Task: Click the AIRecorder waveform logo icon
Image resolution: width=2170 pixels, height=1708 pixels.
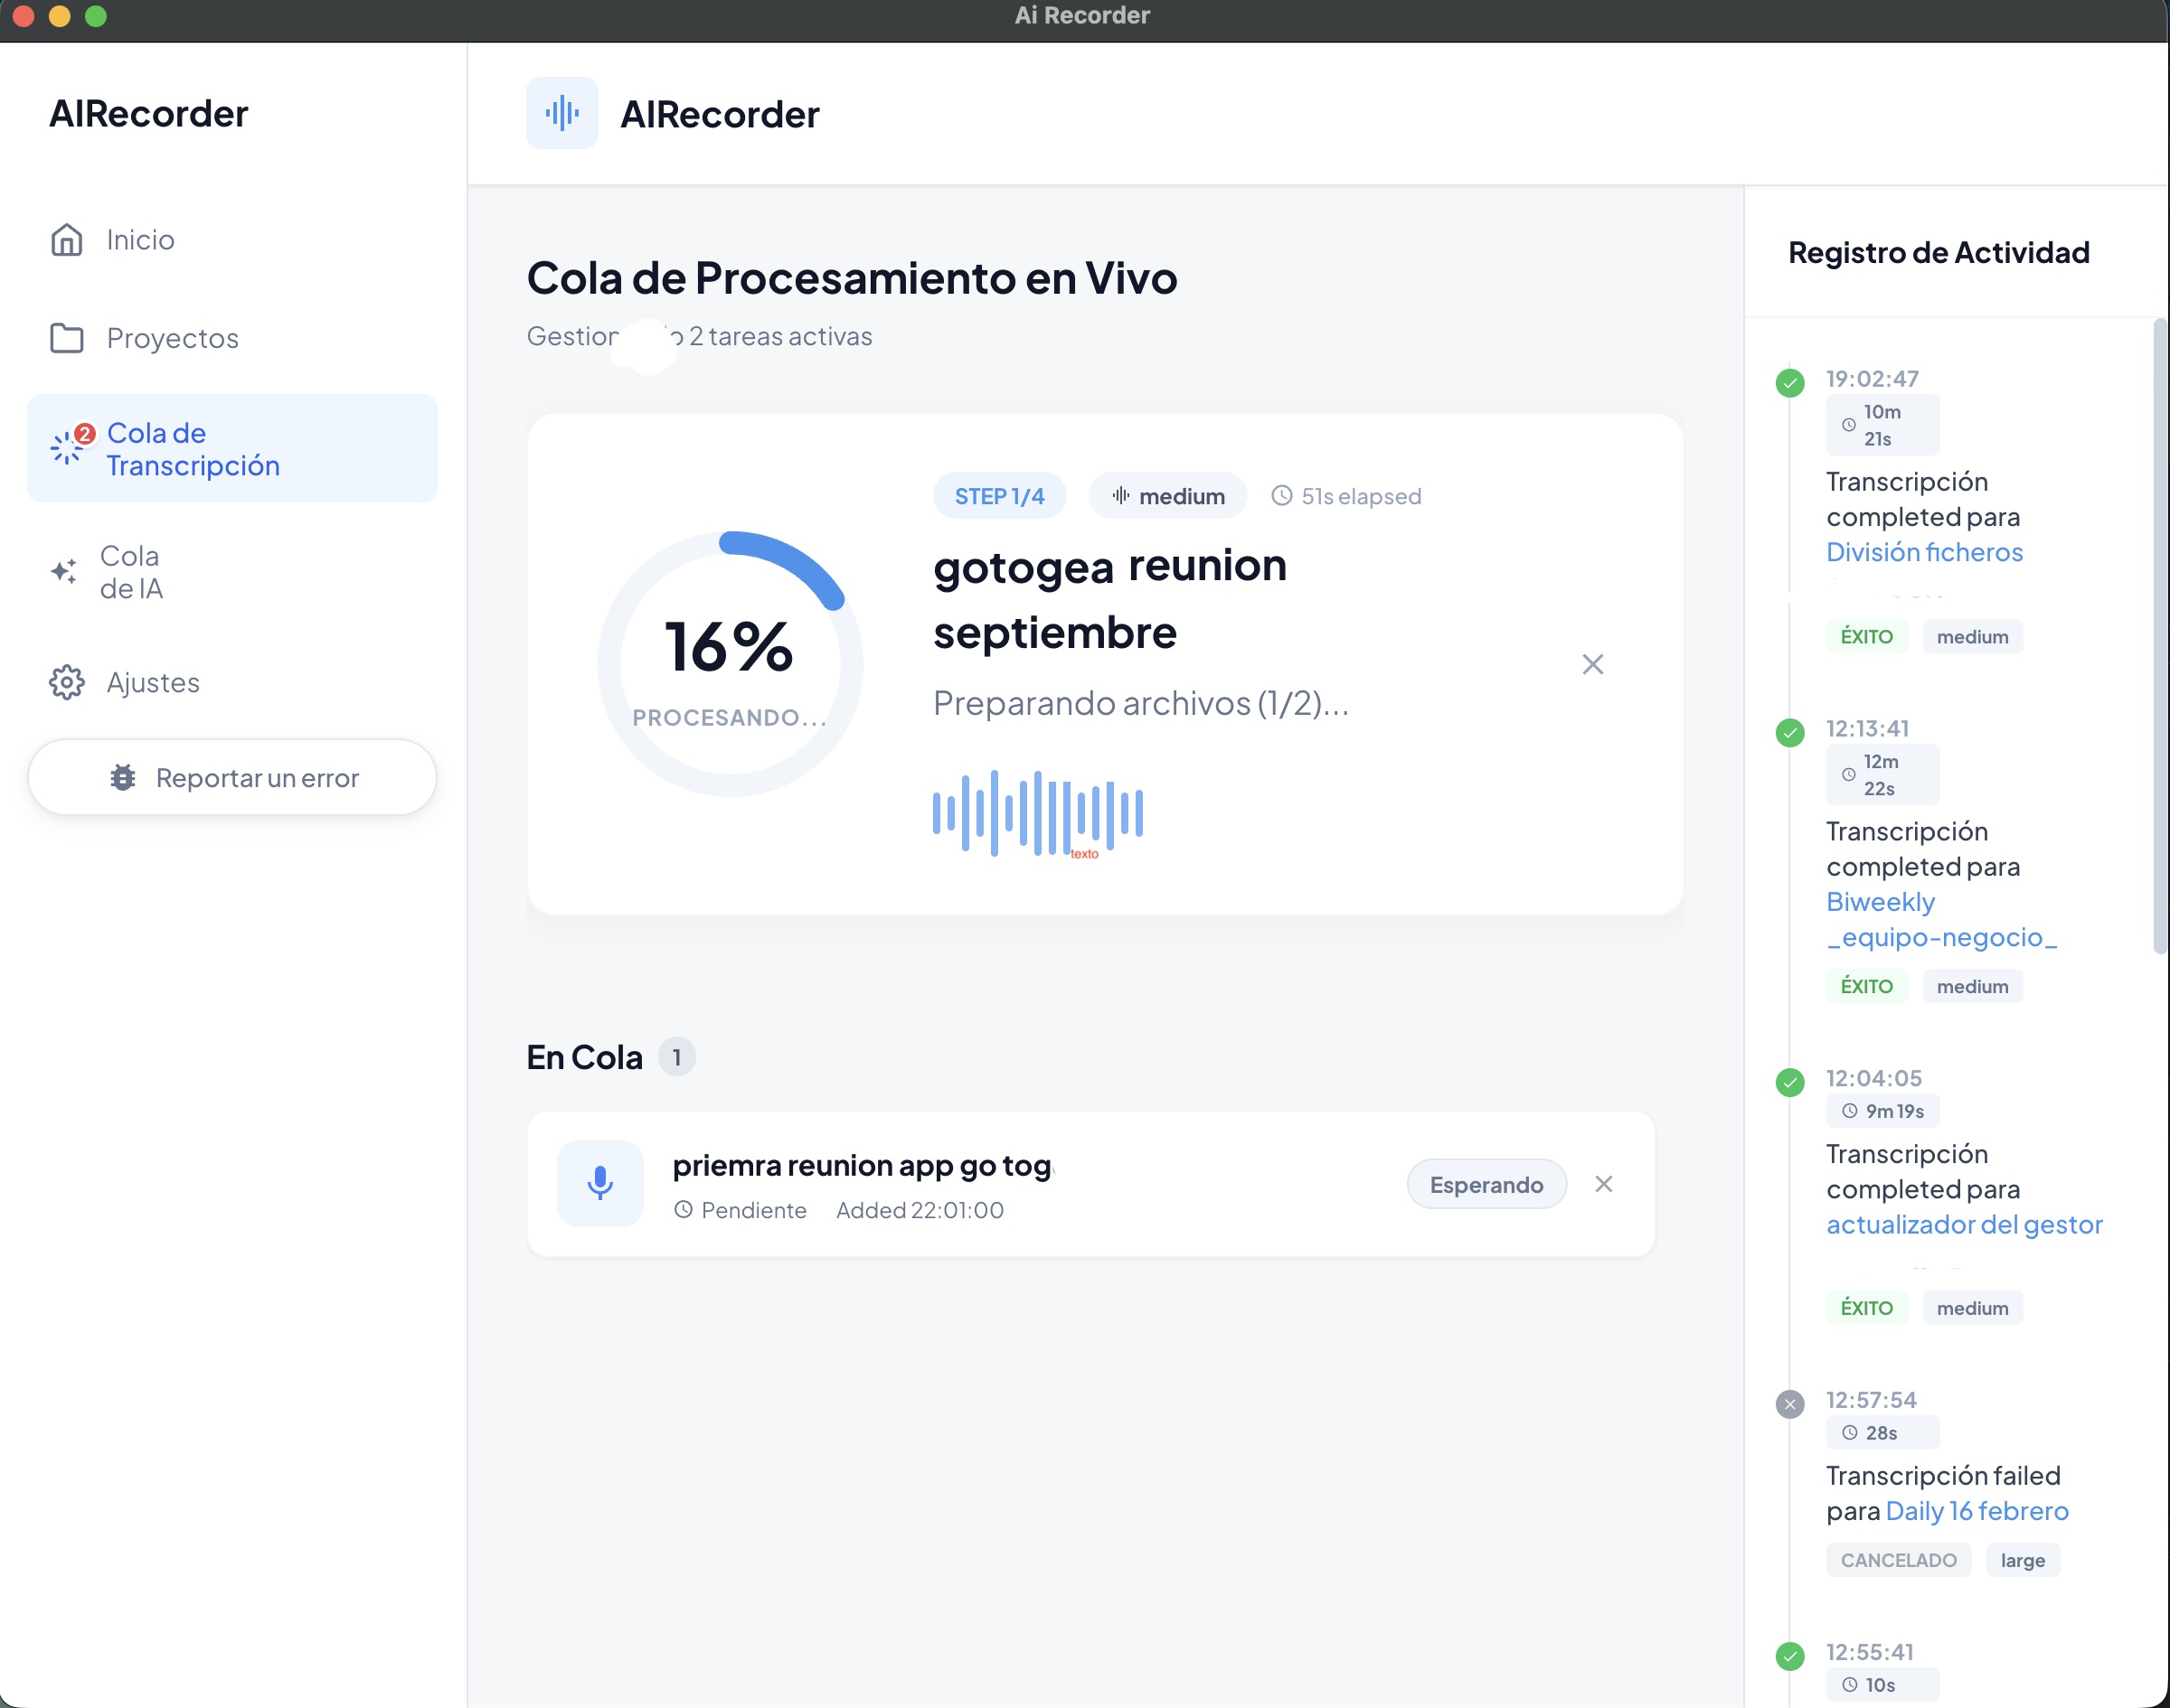Action: [x=562, y=113]
